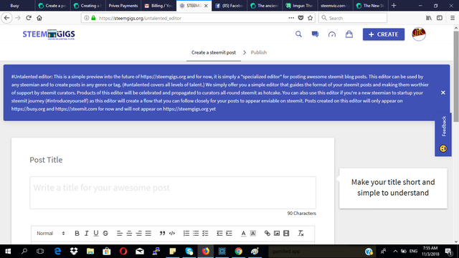Justify text in editor toolbar

tap(148, 233)
